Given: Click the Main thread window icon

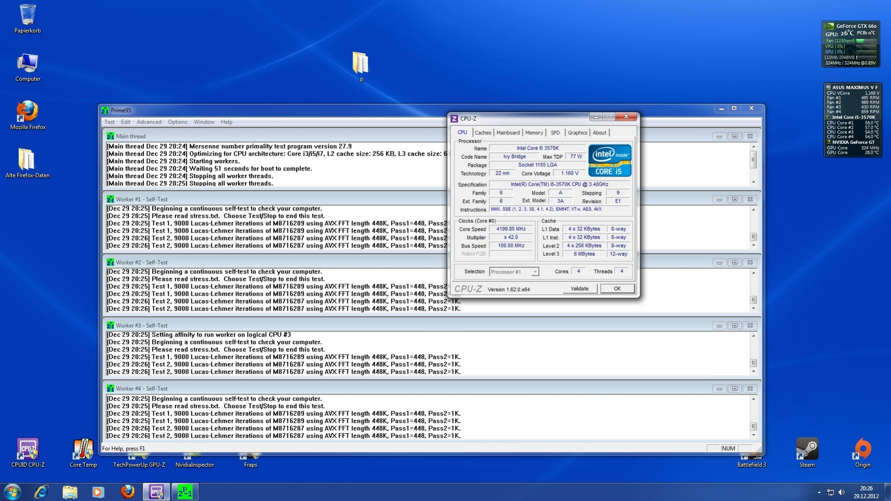Looking at the screenshot, I should tap(110, 136).
